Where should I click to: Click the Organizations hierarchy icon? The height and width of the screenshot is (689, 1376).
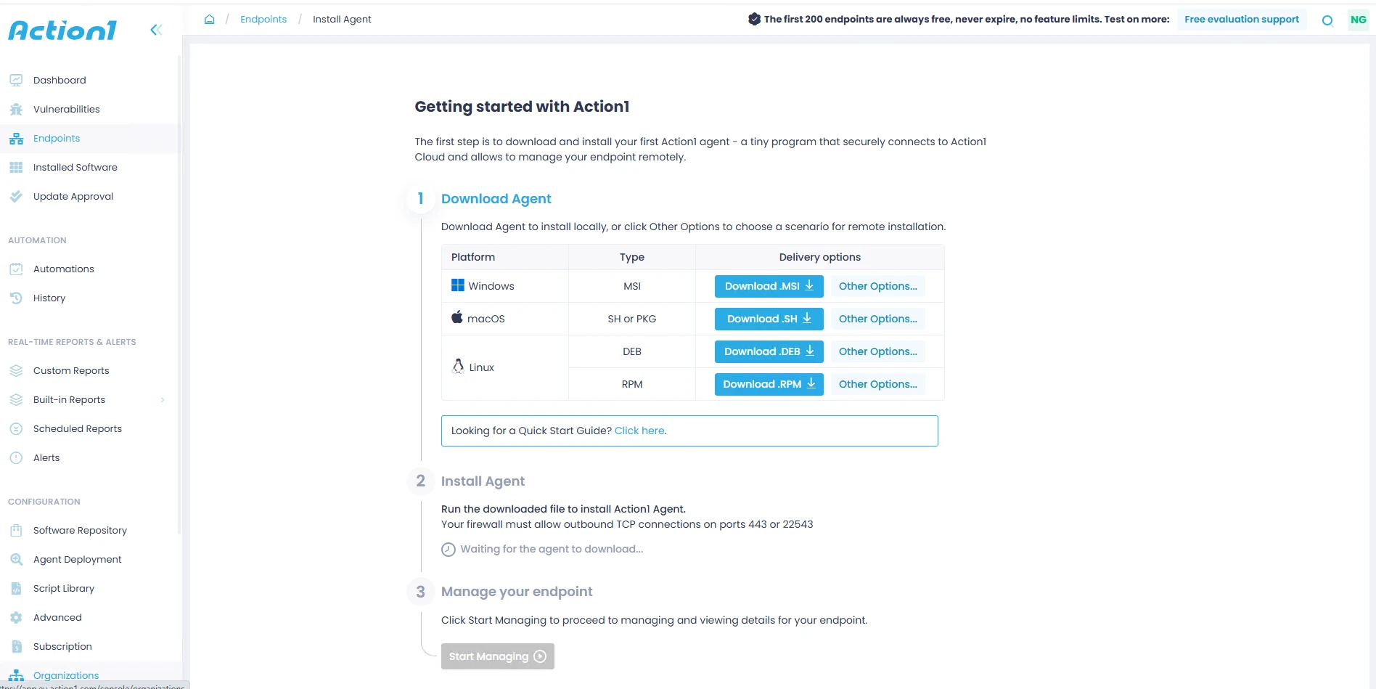[16, 676]
